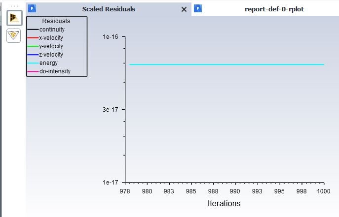
Task: Click the triangular mesh check icon
Action: [x=13, y=35]
